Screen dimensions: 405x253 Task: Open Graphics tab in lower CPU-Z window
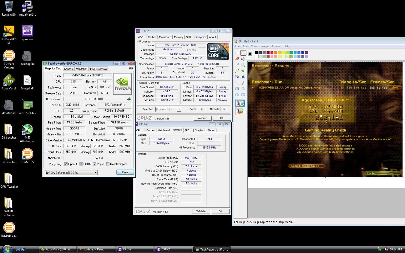click(x=200, y=131)
